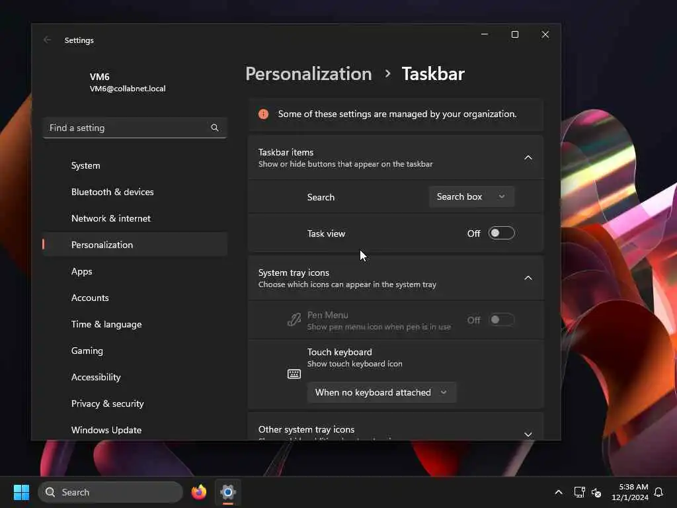Image resolution: width=677 pixels, height=508 pixels.
Task: Click the network icon in system tray
Action: (x=579, y=492)
